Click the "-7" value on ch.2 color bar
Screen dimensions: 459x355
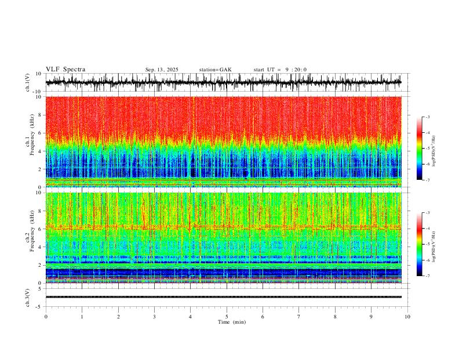point(428,276)
